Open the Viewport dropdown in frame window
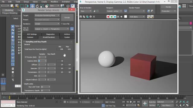193x108 pixels. [x=114, y=11]
